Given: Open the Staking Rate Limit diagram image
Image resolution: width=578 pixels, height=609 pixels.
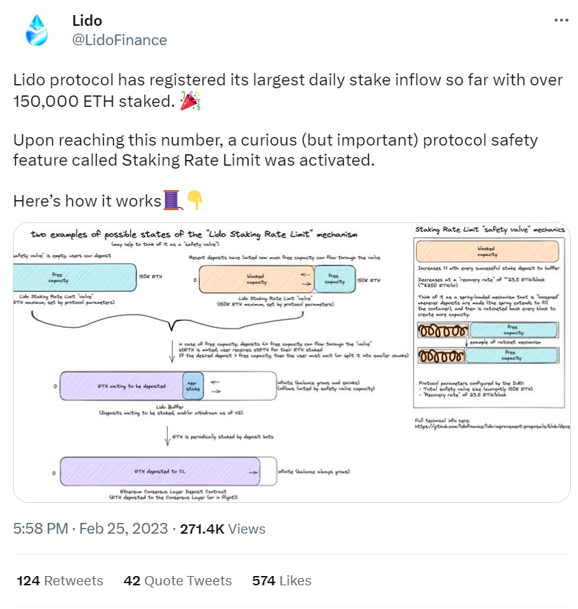Looking at the screenshot, I should click(x=292, y=362).
